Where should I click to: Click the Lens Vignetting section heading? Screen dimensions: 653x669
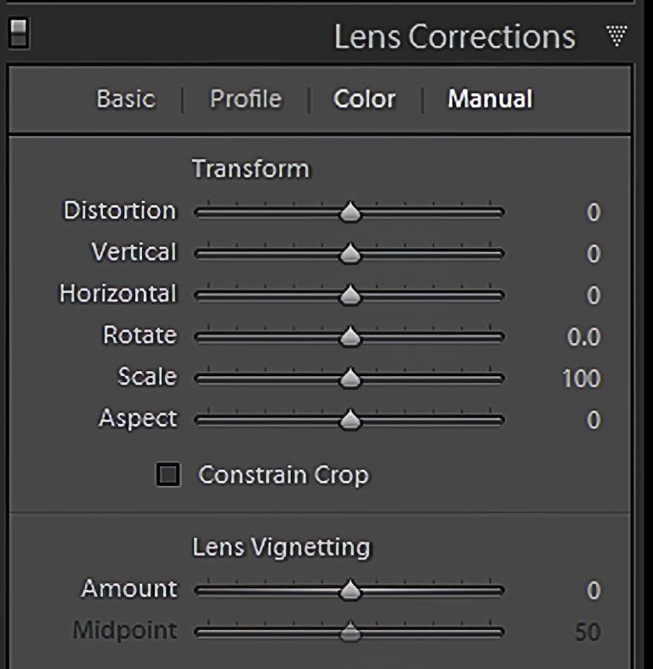click(x=281, y=548)
